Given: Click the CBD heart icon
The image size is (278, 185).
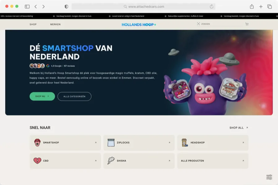Looking at the screenshot, I should tap(37, 161).
